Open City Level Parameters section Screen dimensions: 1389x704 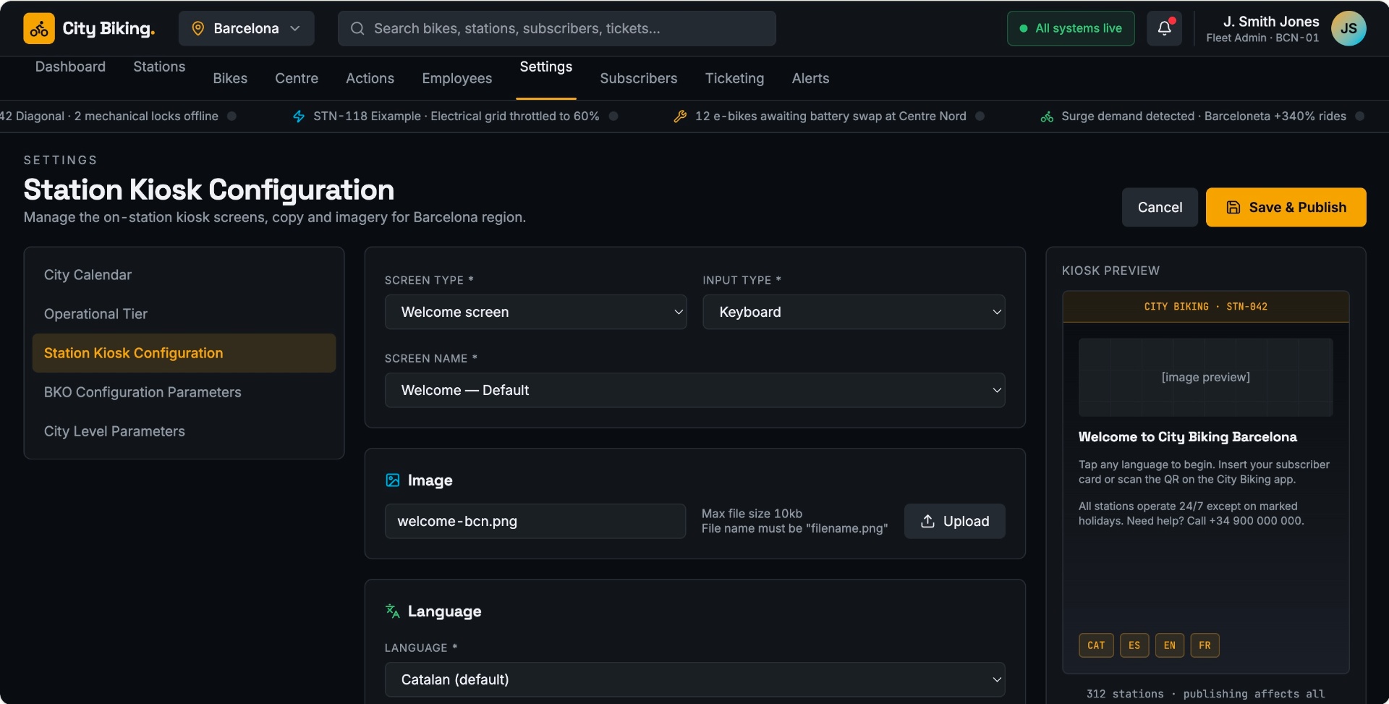click(x=184, y=431)
